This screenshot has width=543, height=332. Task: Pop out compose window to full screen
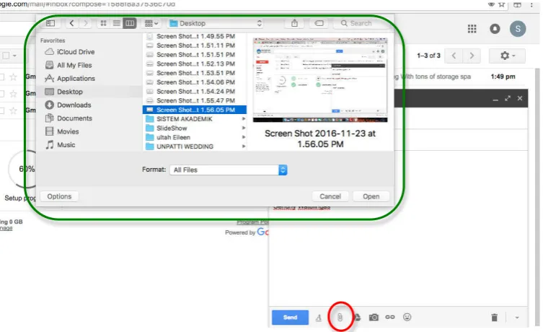point(508,98)
